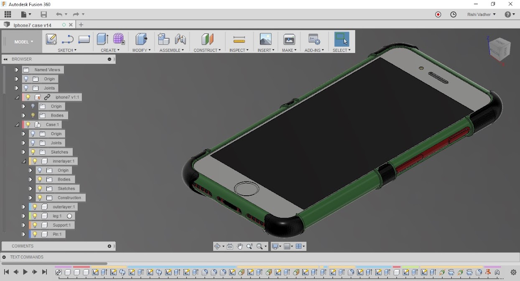Click the Scripts and Add-Ins icon

click(314, 39)
